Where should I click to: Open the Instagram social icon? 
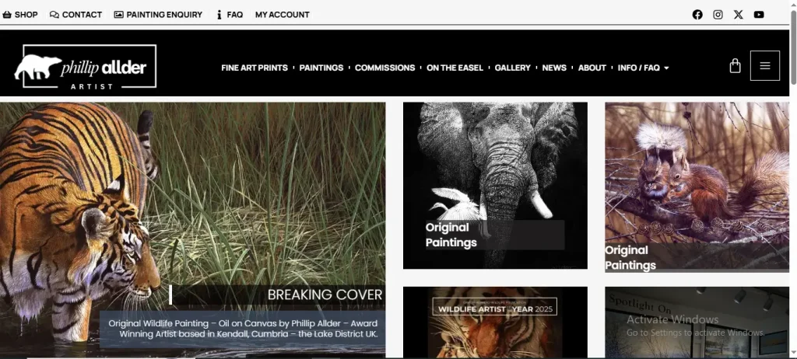coord(718,14)
